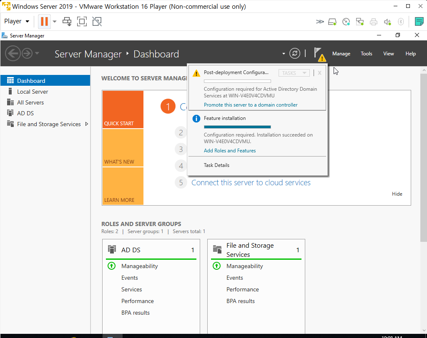The image size is (427, 338).
Task: Click the yellow warning icon in notification
Action: pos(196,73)
